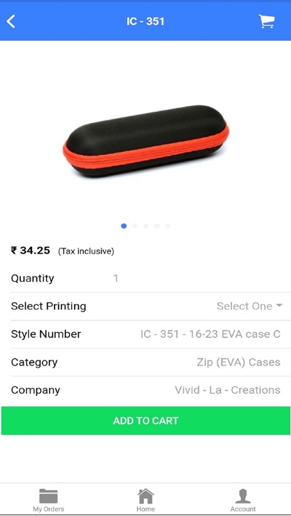Switch to the third carousel dot

(145, 225)
